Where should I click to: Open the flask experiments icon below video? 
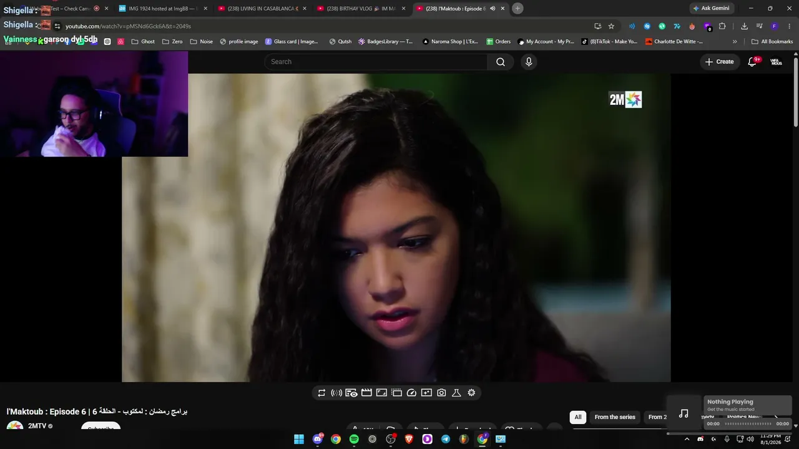coord(456,393)
